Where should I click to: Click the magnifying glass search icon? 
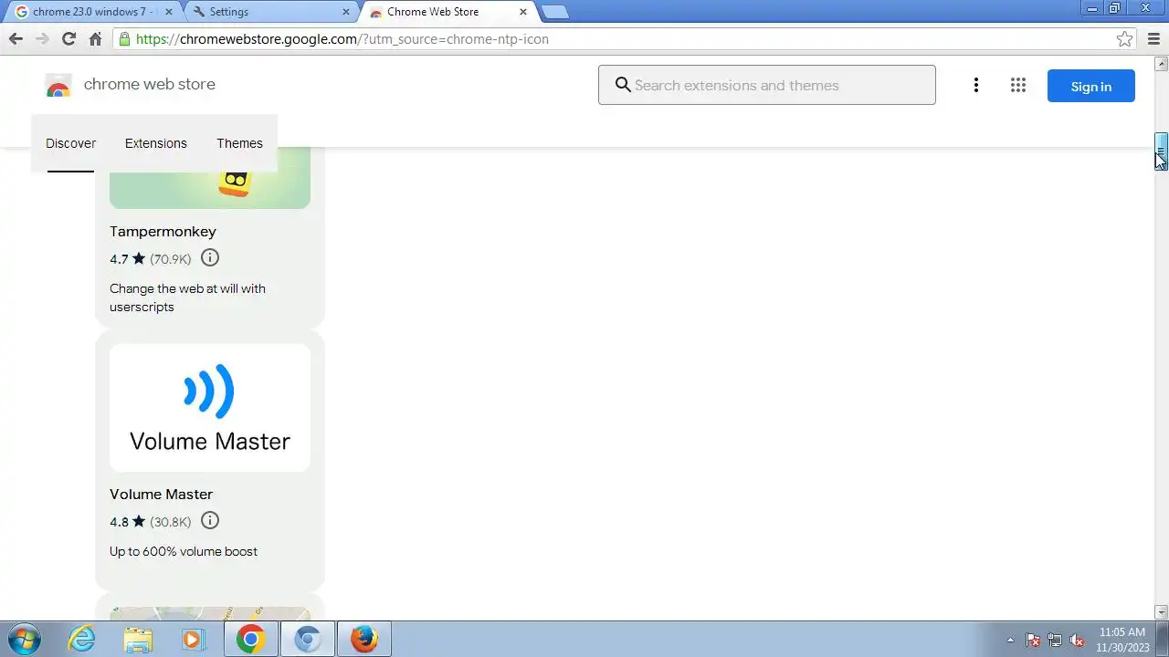[623, 85]
